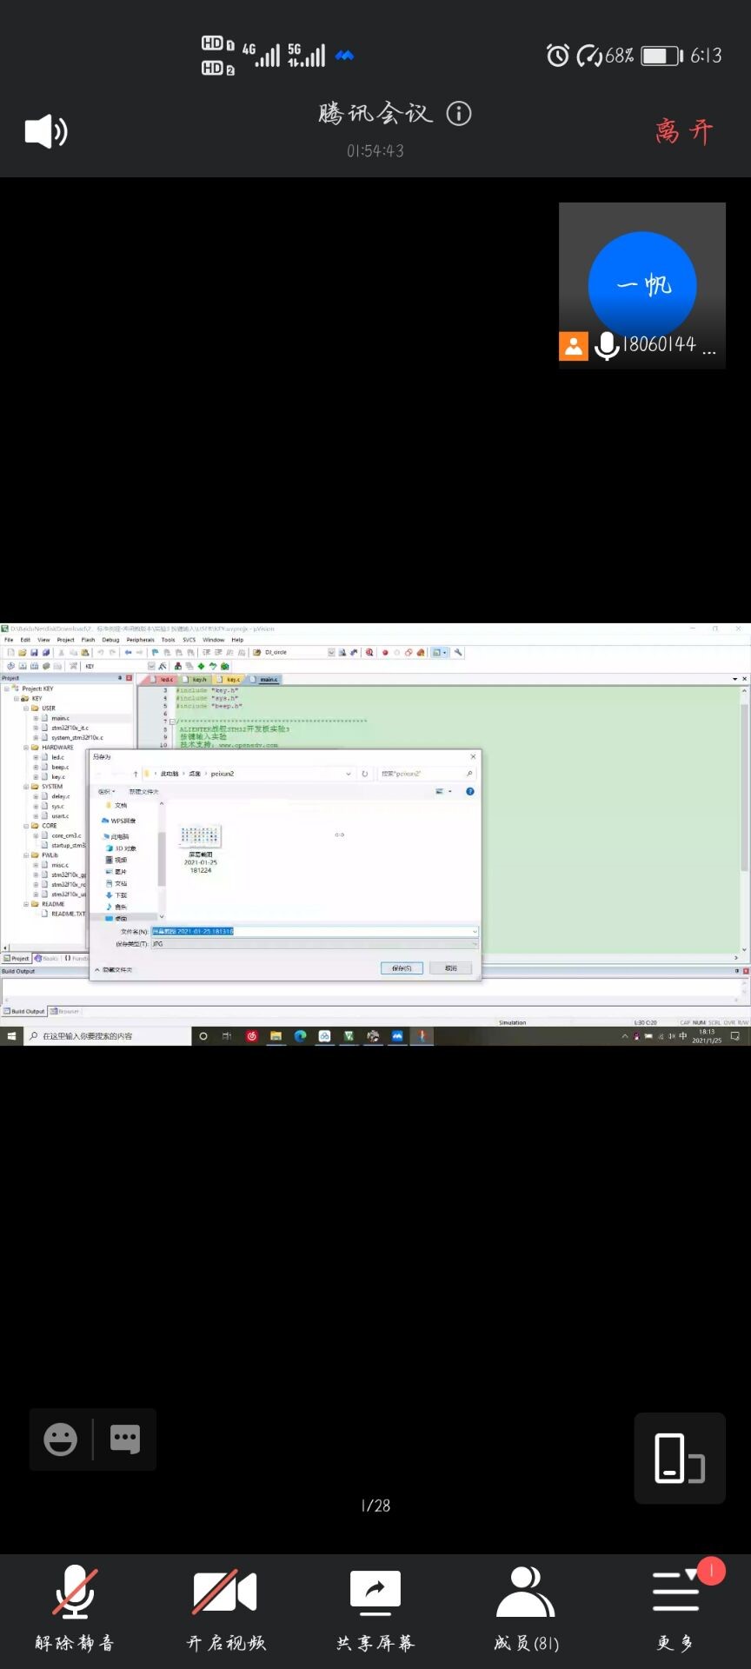751x1669 pixels.
Task: Open meeting info next to 腾讯会议 title
Action: tap(459, 113)
